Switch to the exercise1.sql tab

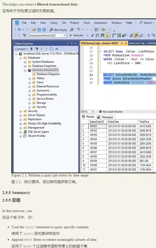pos(142,43)
